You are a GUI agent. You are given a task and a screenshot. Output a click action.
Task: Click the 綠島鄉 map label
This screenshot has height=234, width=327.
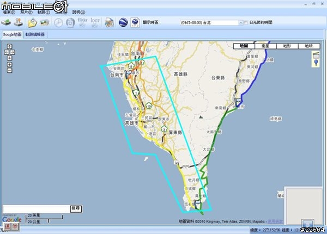(276, 119)
